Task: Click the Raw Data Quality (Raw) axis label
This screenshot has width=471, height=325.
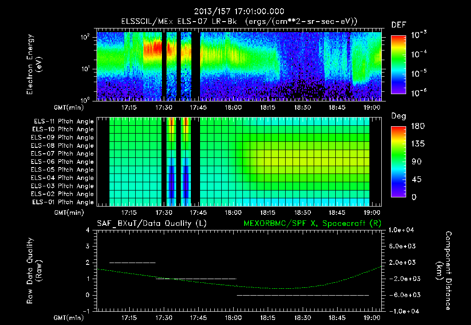Action: (x=34, y=271)
